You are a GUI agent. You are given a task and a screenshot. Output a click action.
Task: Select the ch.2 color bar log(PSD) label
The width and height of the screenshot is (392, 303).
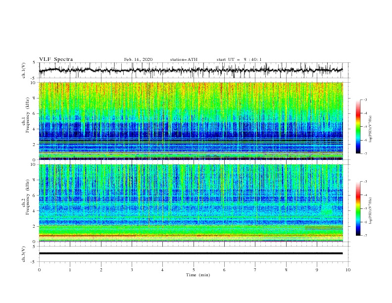pyautogui.click(x=371, y=211)
